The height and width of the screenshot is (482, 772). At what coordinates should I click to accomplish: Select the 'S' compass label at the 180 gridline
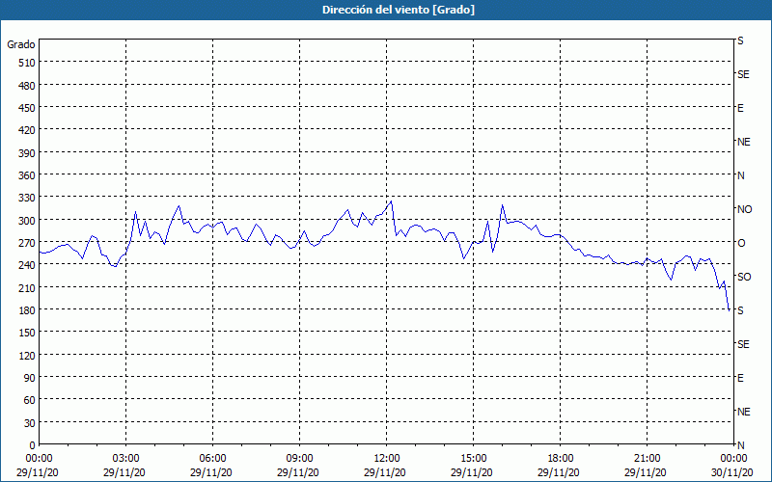tap(740, 310)
